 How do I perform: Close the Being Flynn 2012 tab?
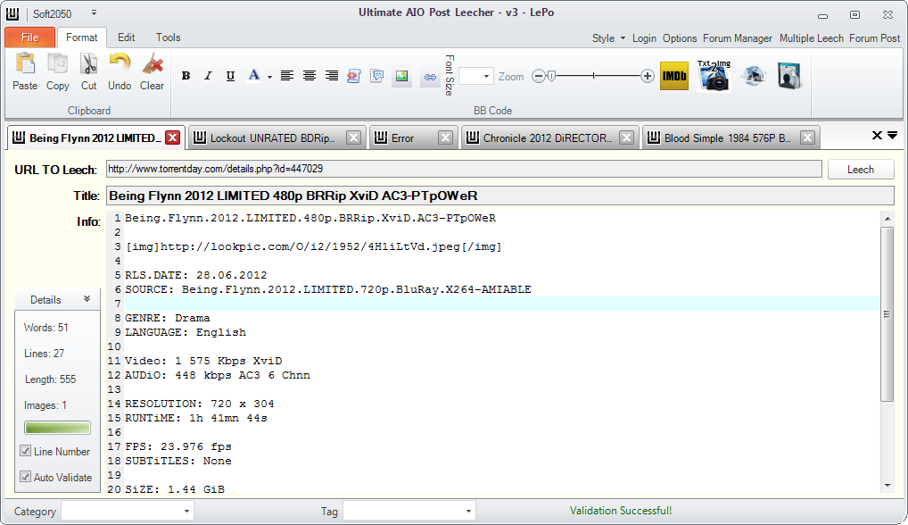coord(173,138)
